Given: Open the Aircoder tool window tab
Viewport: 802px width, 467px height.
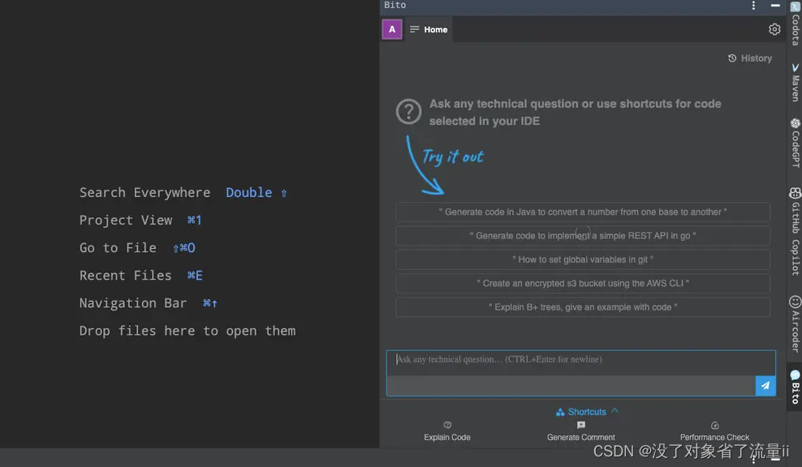Looking at the screenshot, I should [795, 324].
